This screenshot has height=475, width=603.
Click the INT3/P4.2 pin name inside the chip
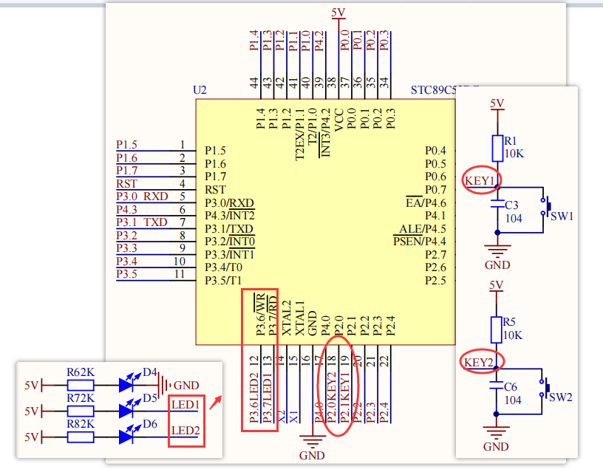coord(325,132)
